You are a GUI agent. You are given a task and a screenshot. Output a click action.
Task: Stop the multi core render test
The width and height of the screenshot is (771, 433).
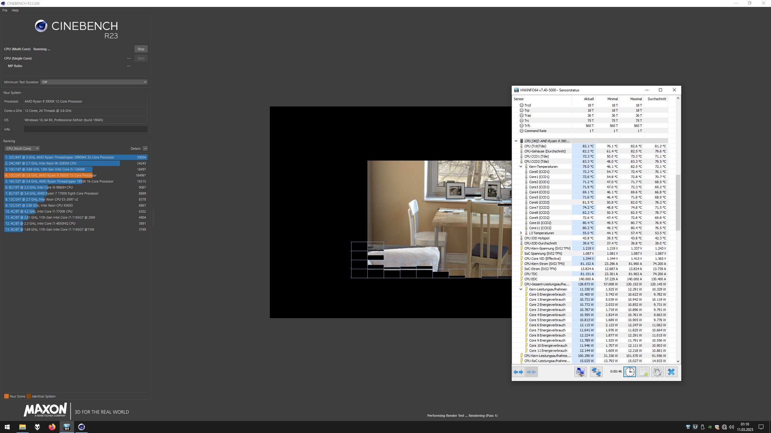coord(141,49)
